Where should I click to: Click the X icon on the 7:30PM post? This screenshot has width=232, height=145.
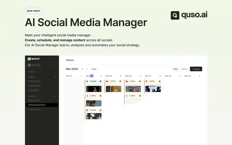pos(127,96)
